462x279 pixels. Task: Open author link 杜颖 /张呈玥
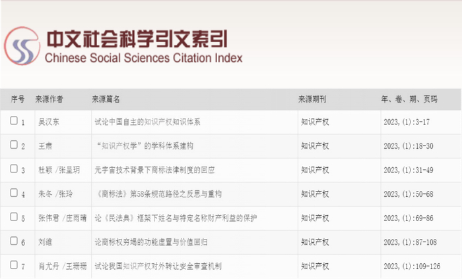pyautogui.click(x=59, y=170)
